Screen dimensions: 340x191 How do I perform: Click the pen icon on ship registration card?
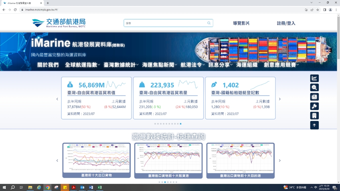tap(214, 85)
